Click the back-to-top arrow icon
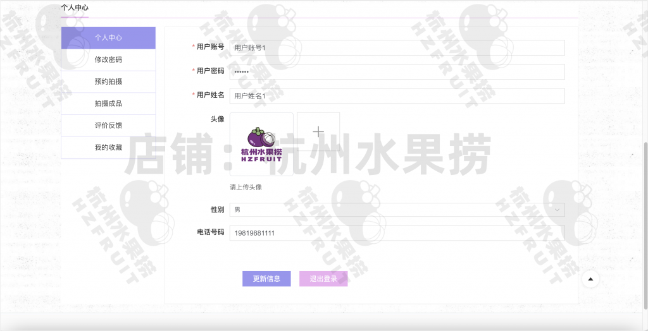The width and height of the screenshot is (648, 331). [x=590, y=279]
